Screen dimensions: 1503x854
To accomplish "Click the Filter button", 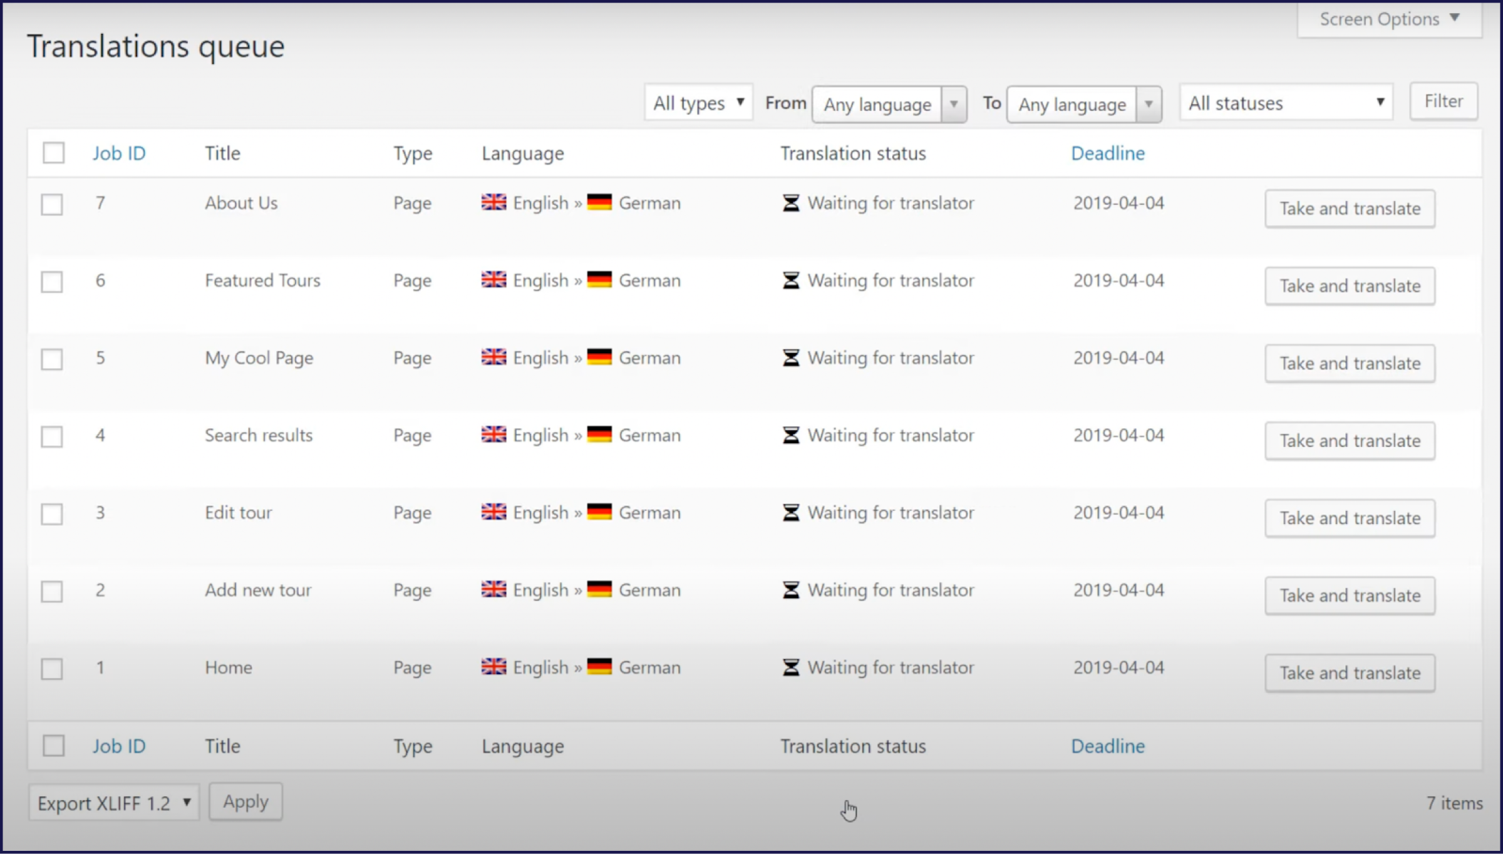I will [x=1444, y=101].
